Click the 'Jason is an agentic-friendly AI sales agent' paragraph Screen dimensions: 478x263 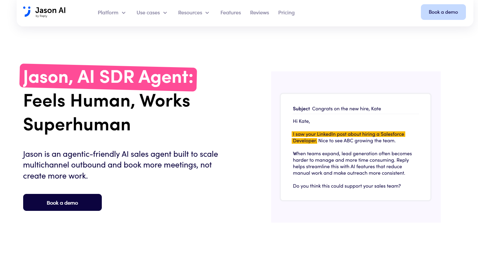tap(121, 165)
